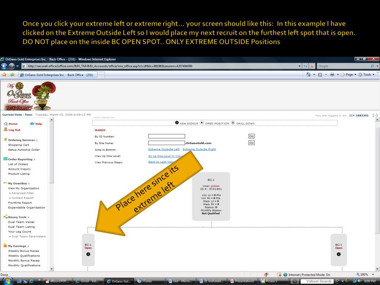Click the Add to Favorites icon
380x285 pixels.
tap(12, 75)
